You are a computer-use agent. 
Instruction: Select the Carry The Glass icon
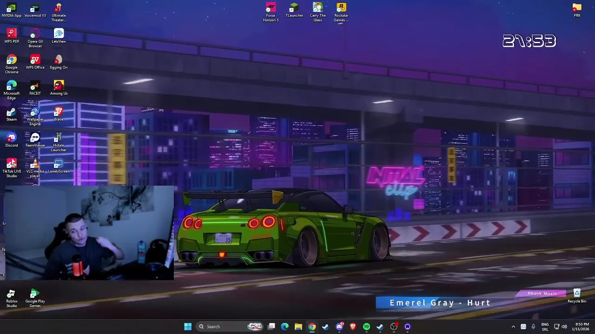(318, 13)
